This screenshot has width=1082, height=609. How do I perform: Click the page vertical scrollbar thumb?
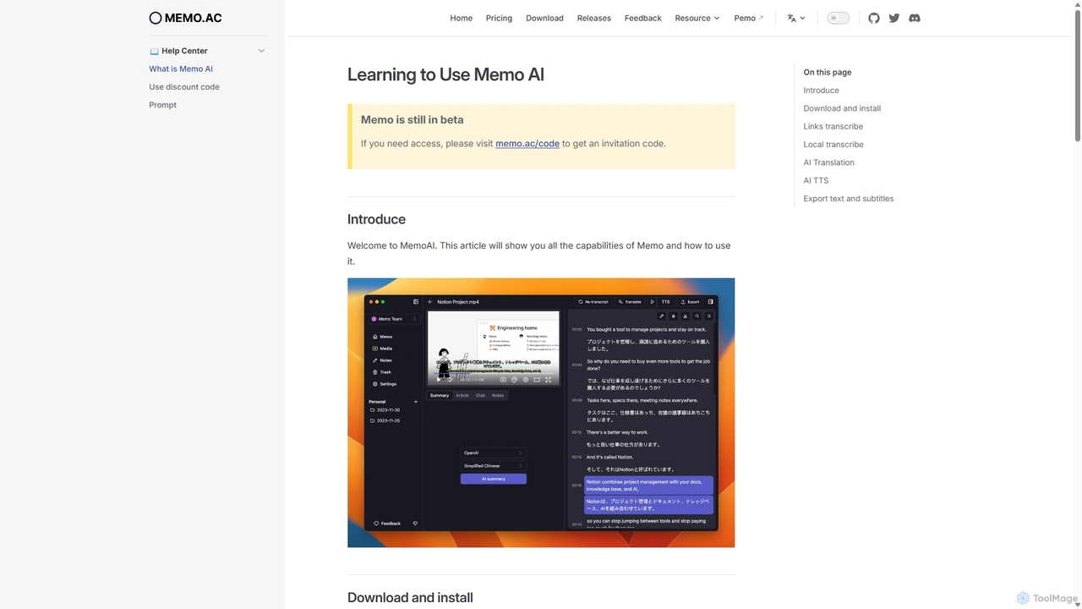1077,76
